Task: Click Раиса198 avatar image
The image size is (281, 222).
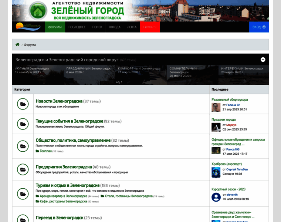Action: click(216, 151)
